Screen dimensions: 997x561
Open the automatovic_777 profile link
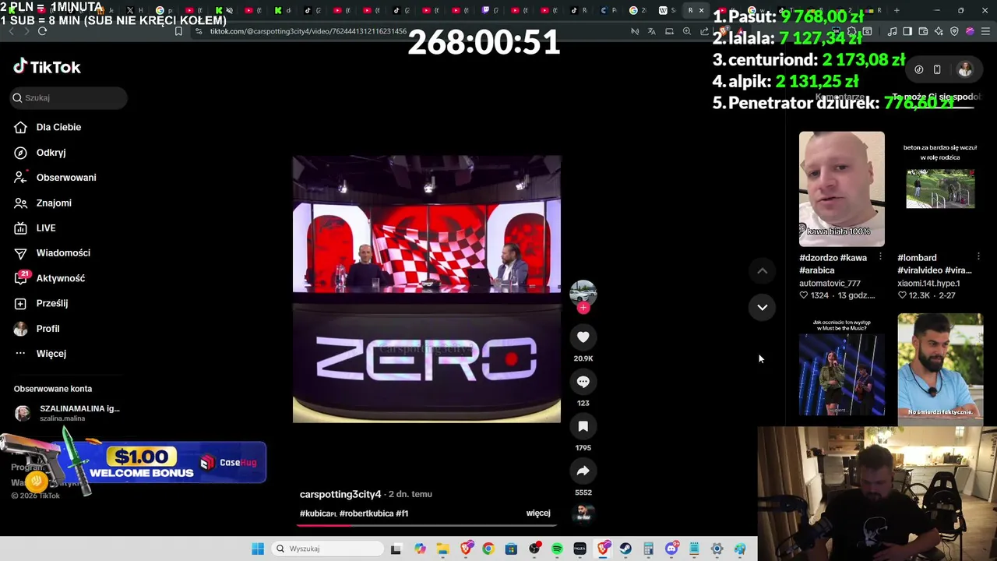click(830, 284)
